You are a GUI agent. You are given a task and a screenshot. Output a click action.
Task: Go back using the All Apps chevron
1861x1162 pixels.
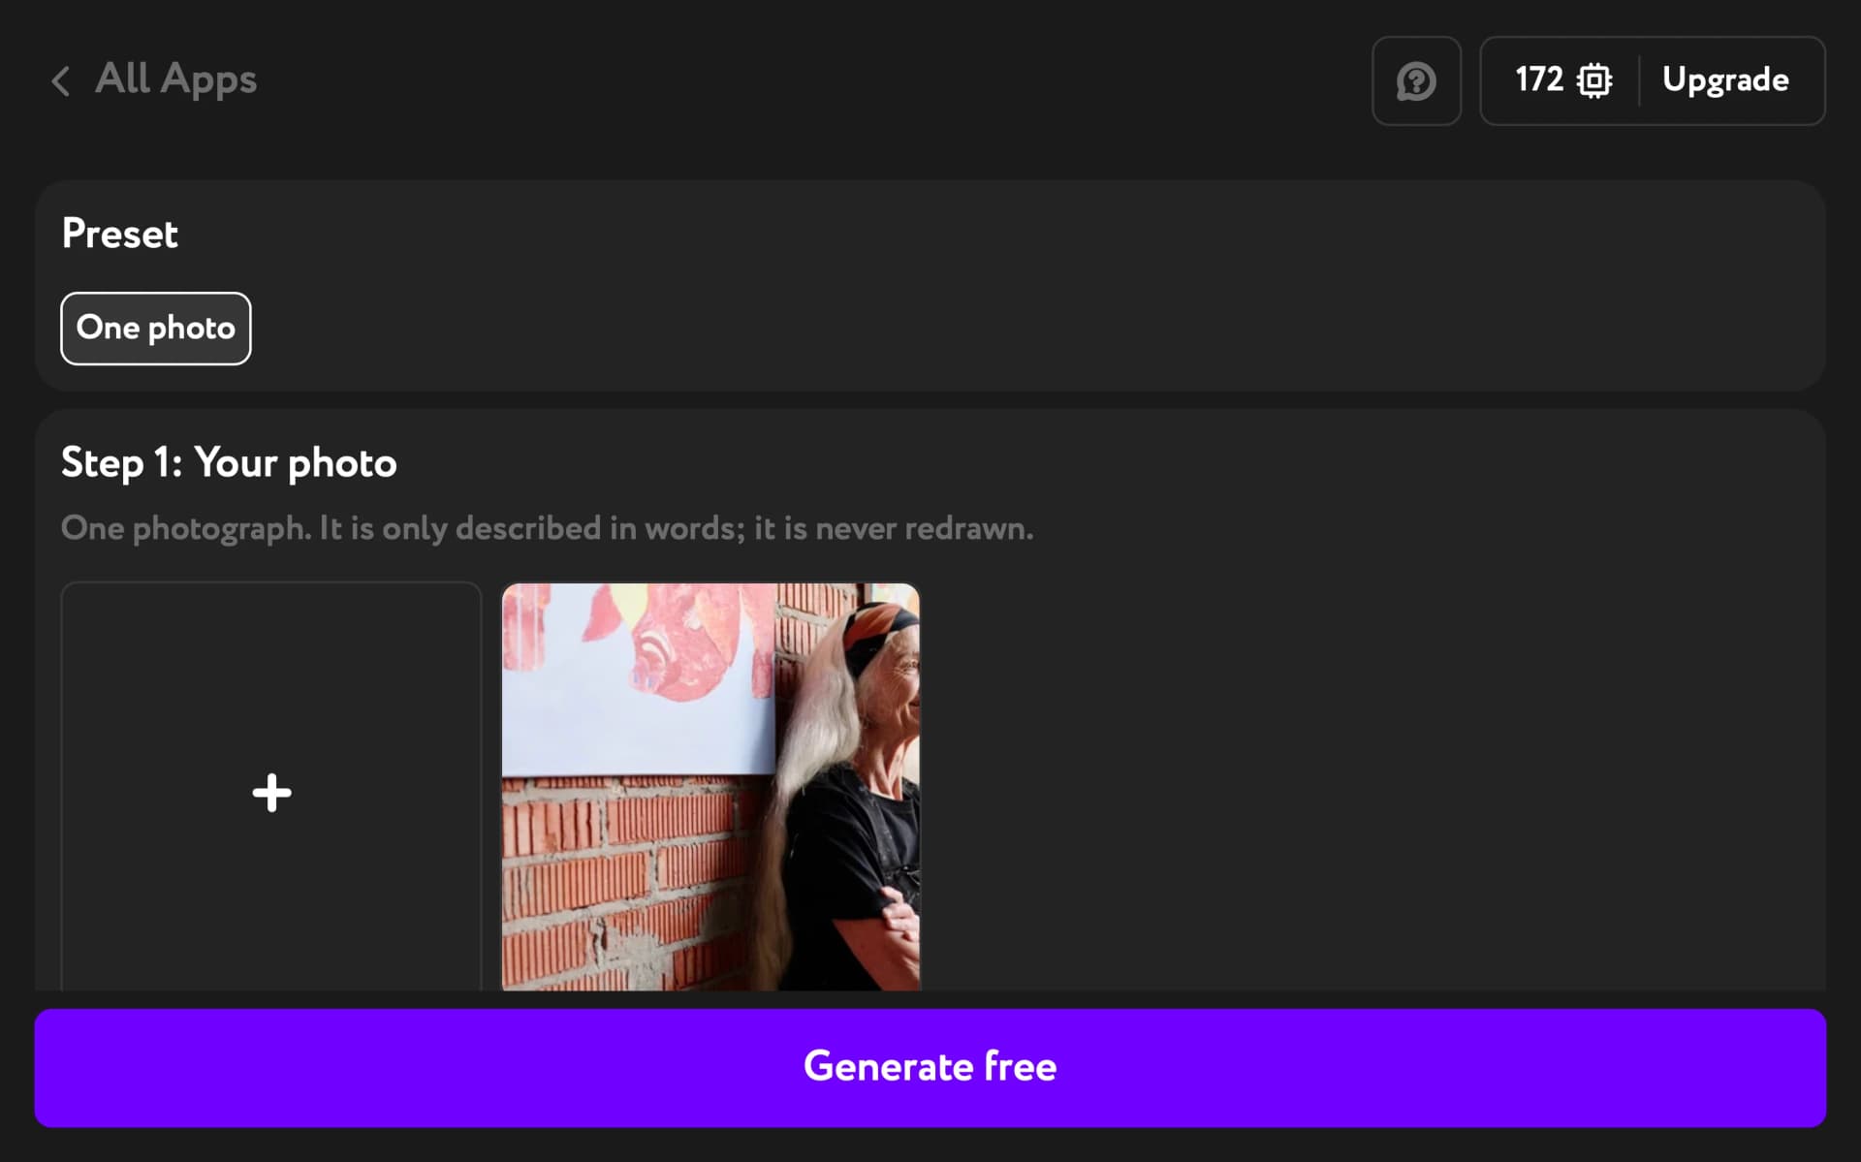(60, 80)
